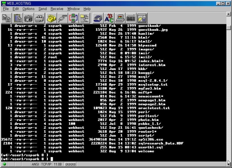Click the WEB_HOSTING title bar icon
The width and height of the screenshot is (232, 168).
pos(4,3)
